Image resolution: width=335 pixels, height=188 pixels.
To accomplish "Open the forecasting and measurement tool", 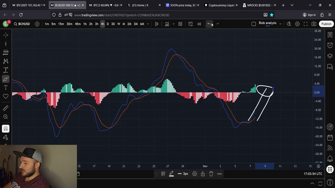I will [6, 70].
